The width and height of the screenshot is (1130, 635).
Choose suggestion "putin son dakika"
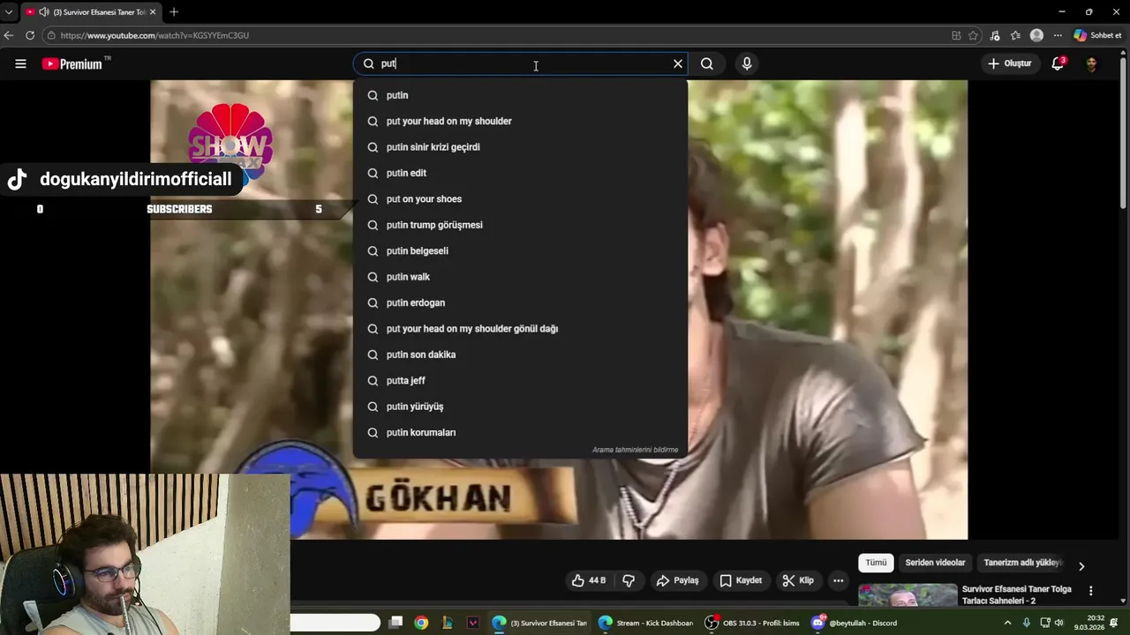pos(520,355)
